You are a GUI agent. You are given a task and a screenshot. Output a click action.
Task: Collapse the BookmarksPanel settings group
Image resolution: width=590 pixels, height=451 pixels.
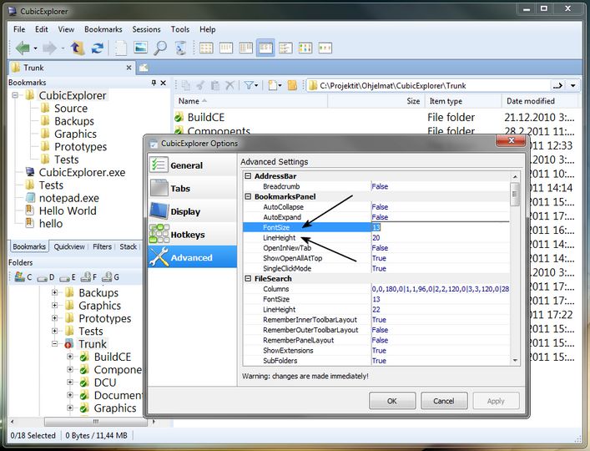(x=248, y=196)
